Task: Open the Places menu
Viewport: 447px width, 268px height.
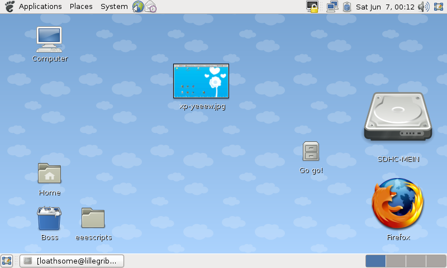Action: tap(81, 6)
